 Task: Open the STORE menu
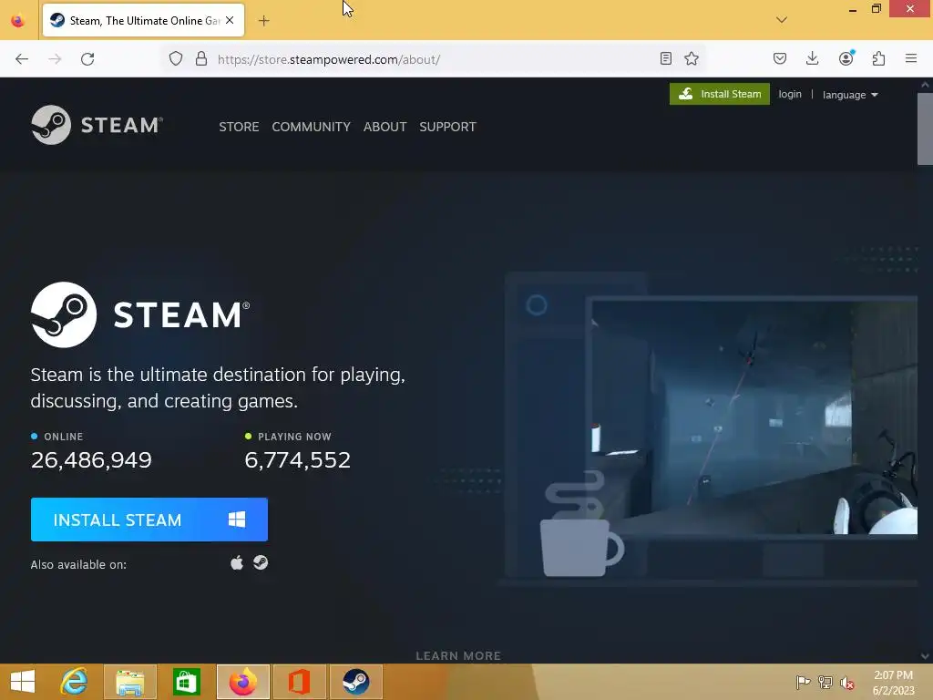pyautogui.click(x=239, y=127)
